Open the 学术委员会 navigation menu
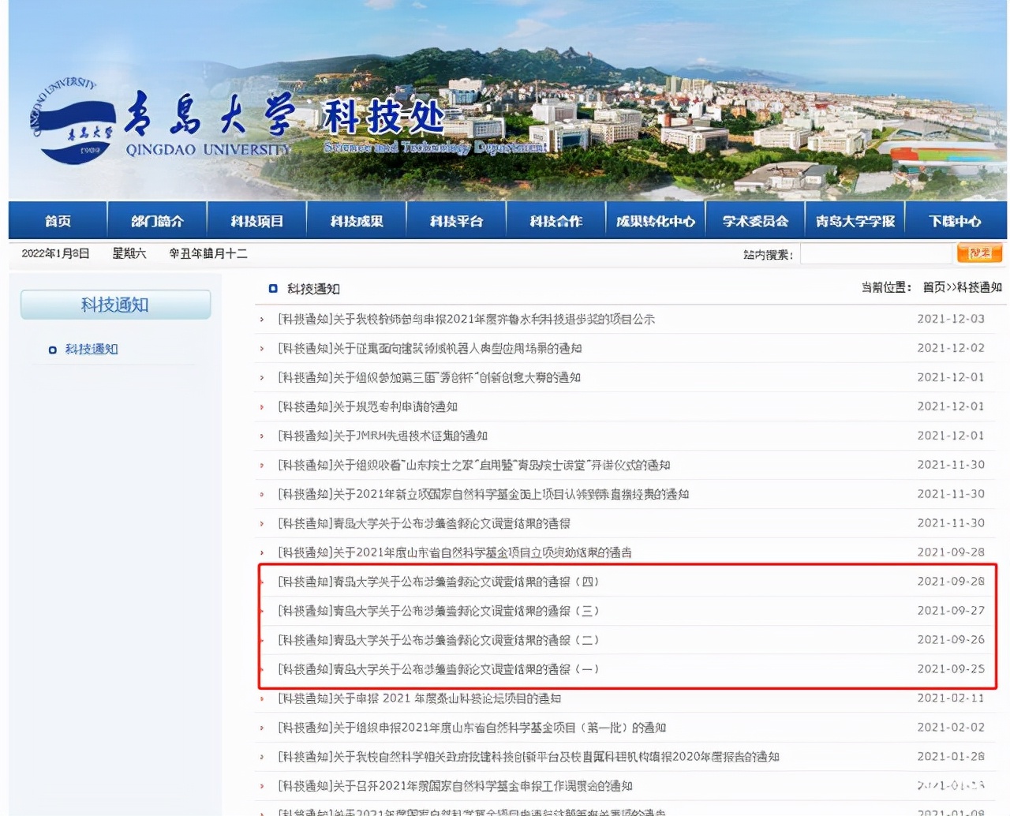This screenshot has height=816, width=1010. tap(754, 220)
